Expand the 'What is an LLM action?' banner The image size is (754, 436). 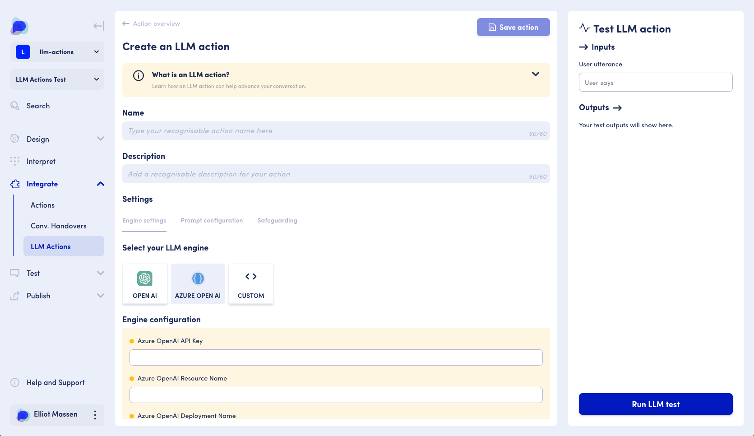[x=535, y=74]
